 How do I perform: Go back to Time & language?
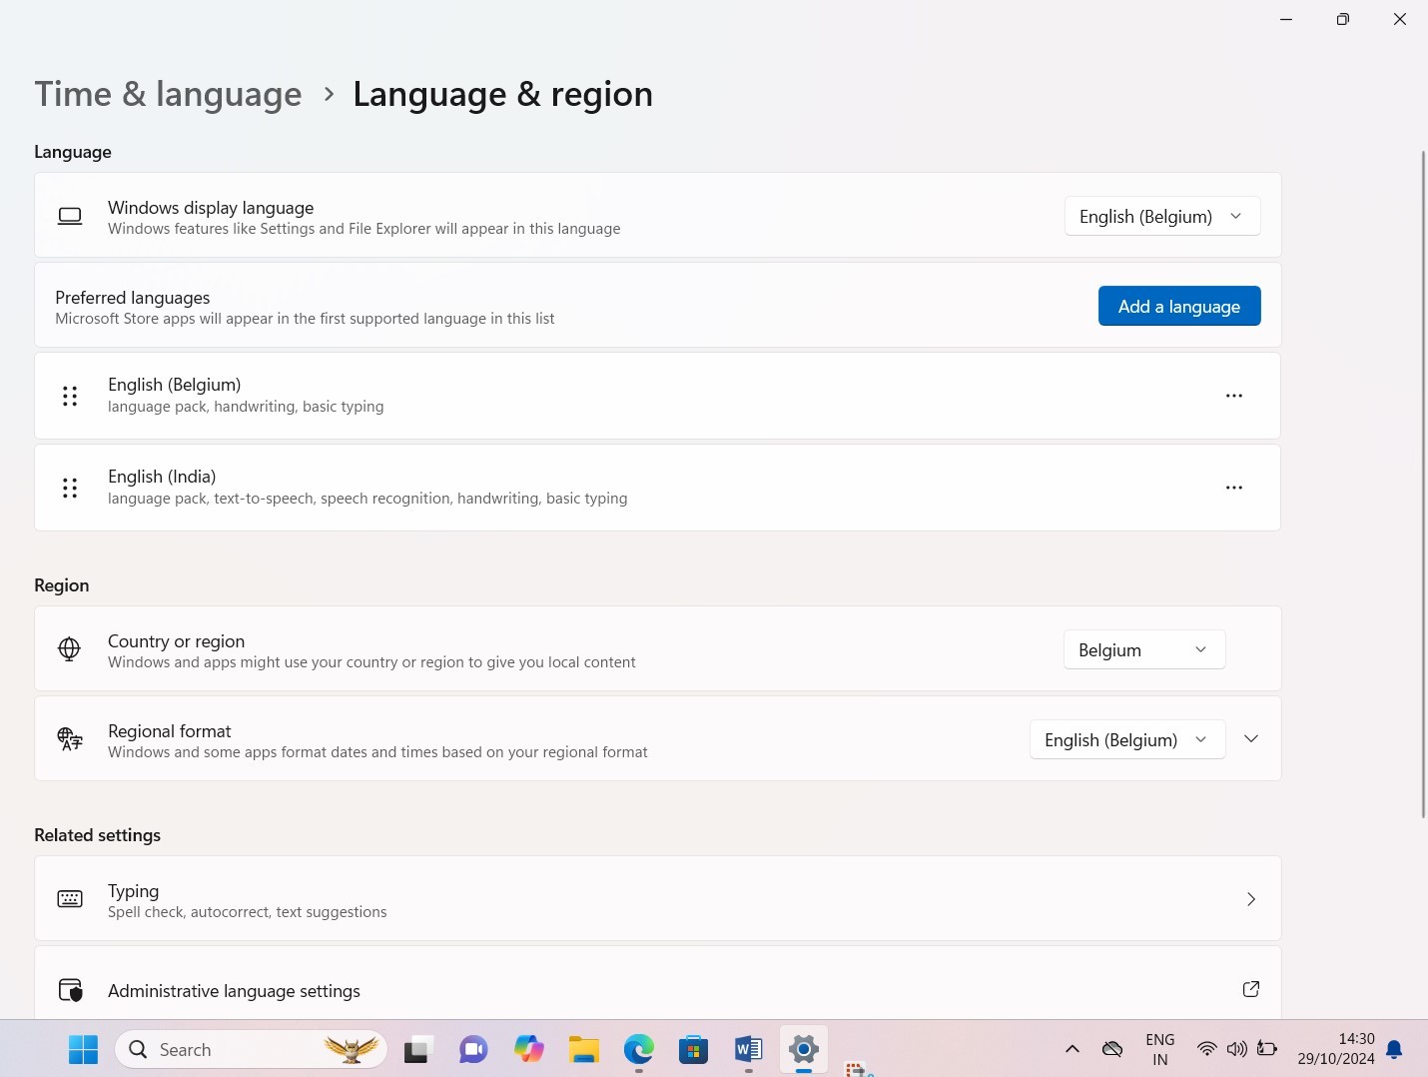[x=168, y=93]
